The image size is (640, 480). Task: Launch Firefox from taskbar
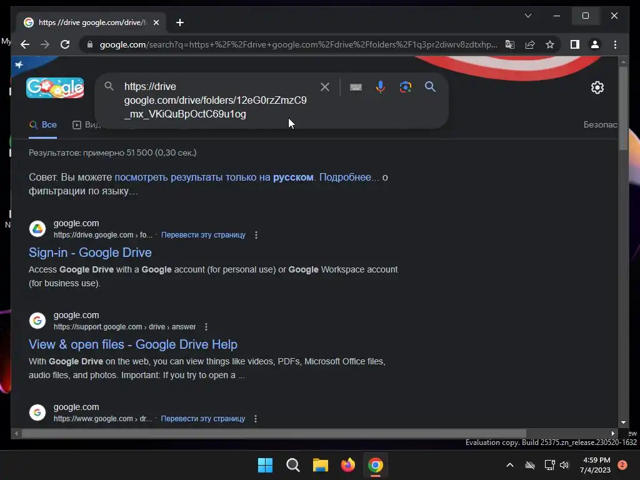click(x=347, y=465)
